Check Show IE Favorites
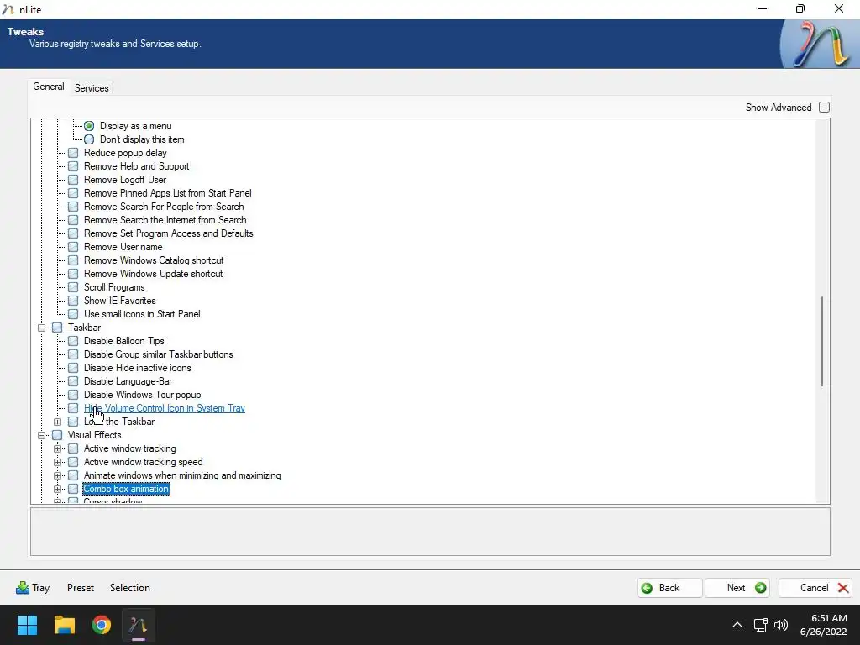The height and width of the screenshot is (645, 860). tap(73, 301)
